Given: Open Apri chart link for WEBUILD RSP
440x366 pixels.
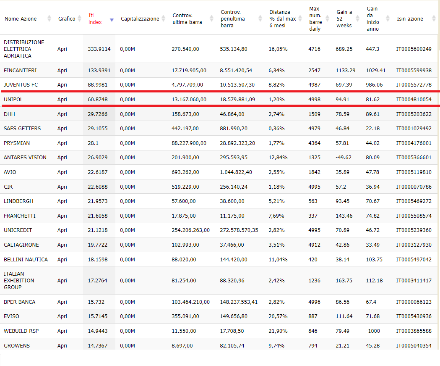Looking at the screenshot, I should click(x=62, y=331).
